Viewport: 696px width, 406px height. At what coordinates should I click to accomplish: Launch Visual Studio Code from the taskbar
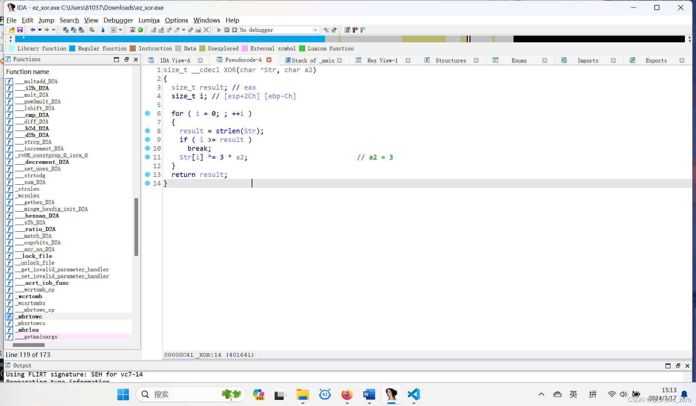click(414, 395)
